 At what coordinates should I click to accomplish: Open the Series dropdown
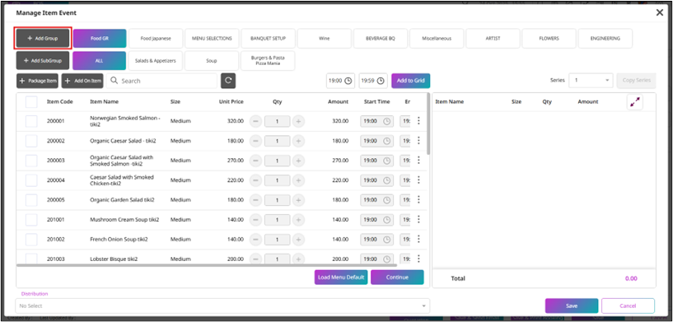(591, 80)
